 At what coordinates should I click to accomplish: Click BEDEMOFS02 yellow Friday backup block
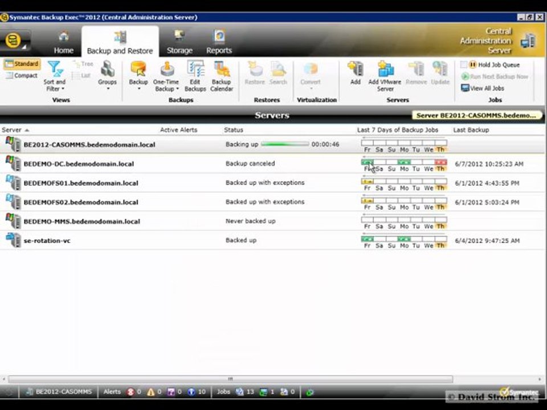367,200
